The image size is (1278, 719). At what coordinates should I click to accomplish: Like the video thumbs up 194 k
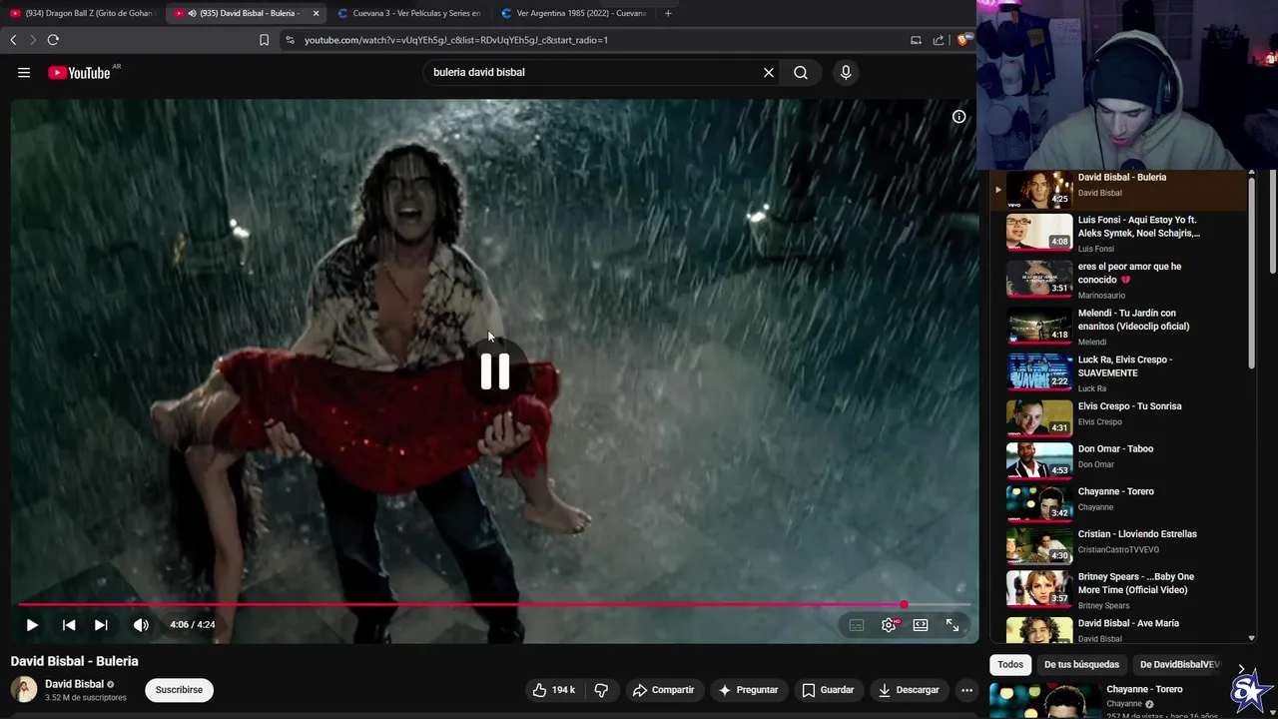554,690
